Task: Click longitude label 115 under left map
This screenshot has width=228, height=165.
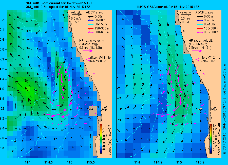Action: (x=70, y=162)
